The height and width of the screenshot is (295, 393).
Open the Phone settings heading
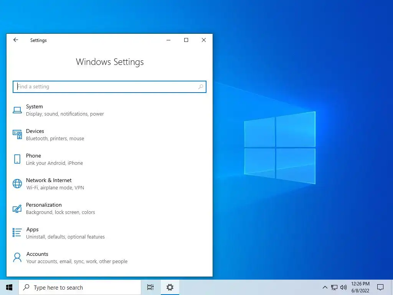click(x=33, y=156)
